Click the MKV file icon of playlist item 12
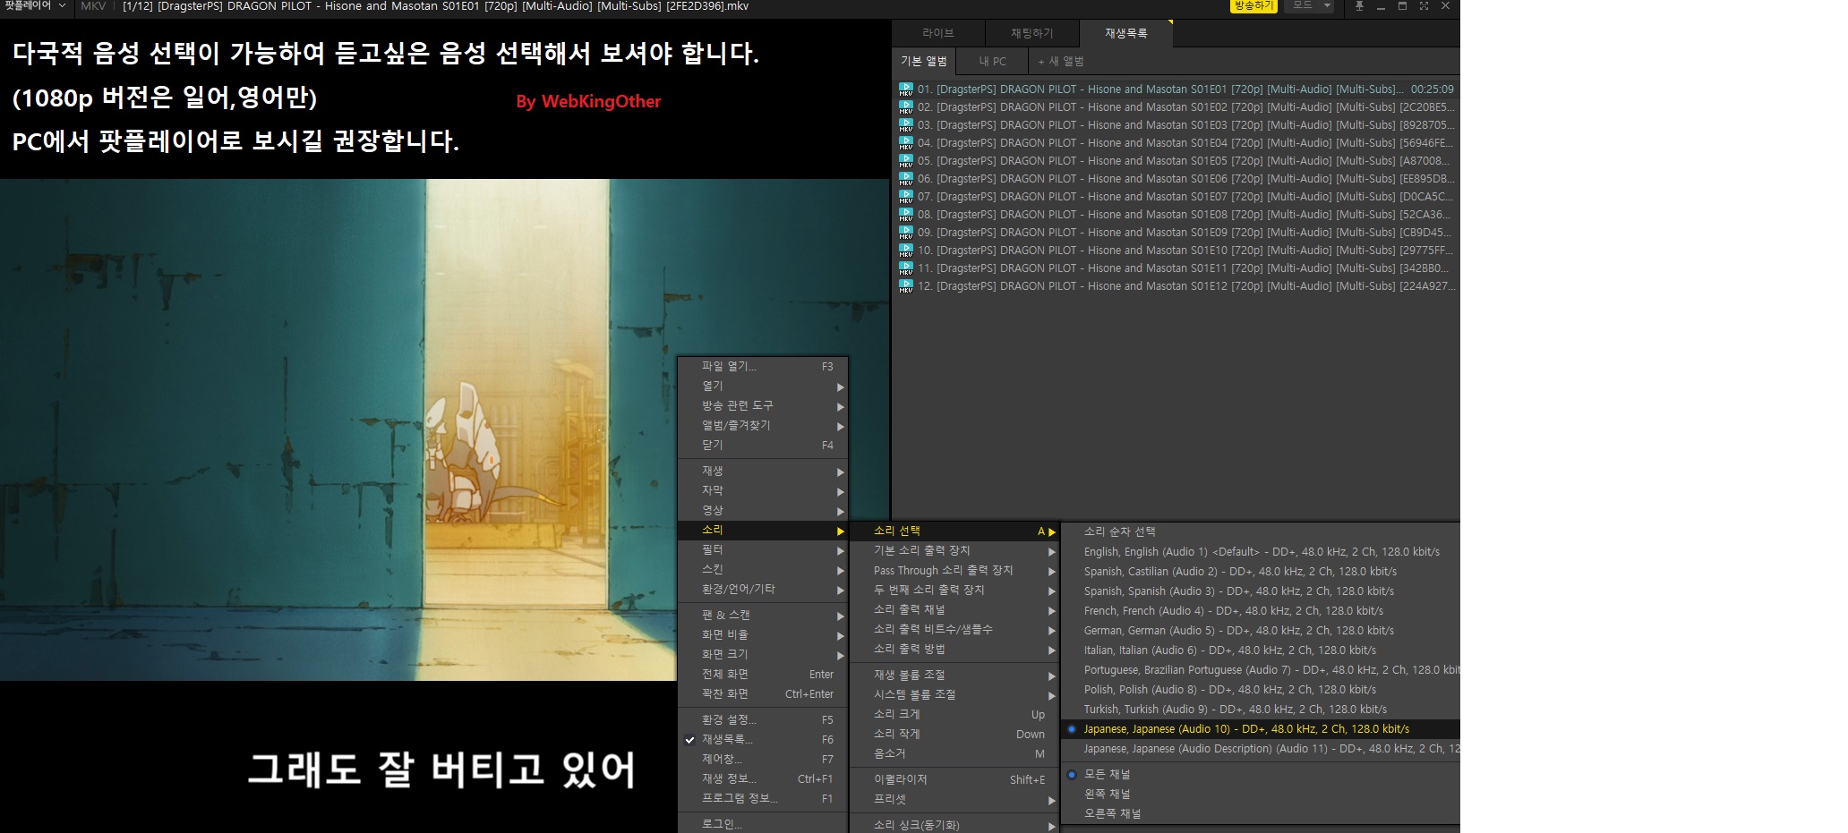1848x833 pixels. [905, 286]
